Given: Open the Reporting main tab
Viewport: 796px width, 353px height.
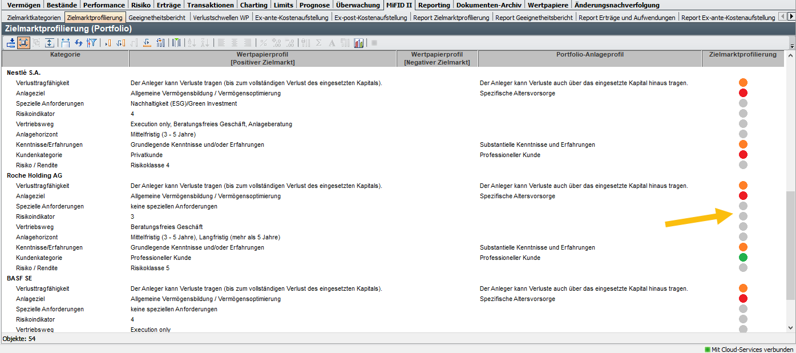Looking at the screenshot, I should click(x=434, y=5).
